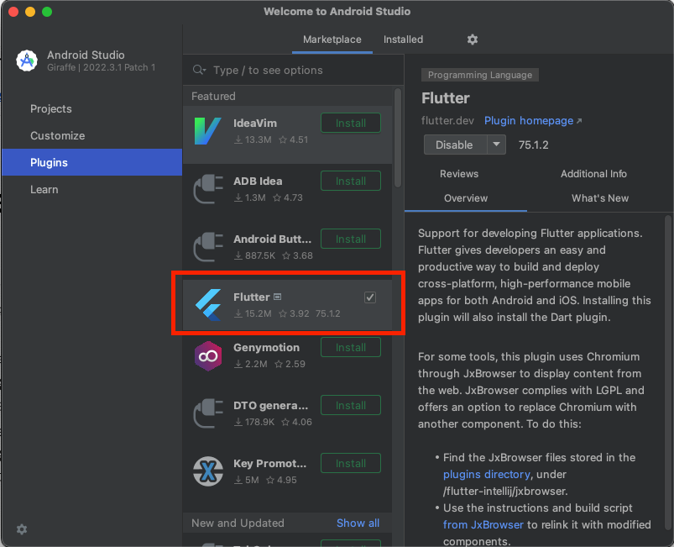The width and height of the screenshot is (674, 547).
Task: Open the Additional Info tab
Action: [593, 174]
